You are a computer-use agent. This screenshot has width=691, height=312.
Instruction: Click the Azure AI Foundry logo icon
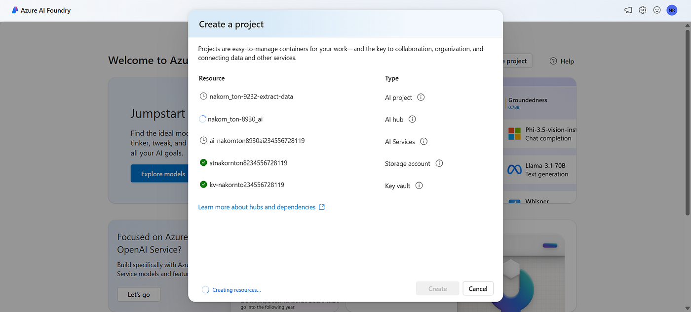(15, 10)
